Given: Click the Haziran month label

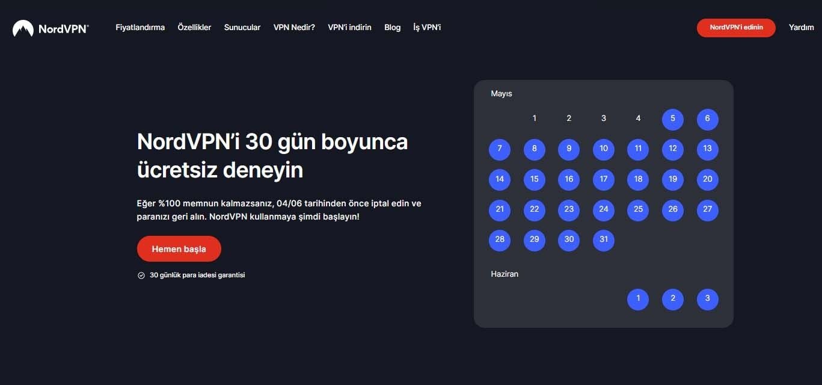Looking at the screenshot, I should (505, 274).
